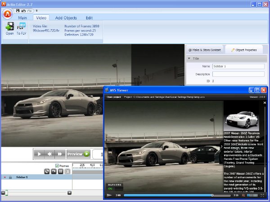The height and width of the screenshot is (202, 270).
Task: Click the video file name 99cbcee491.720.flv
Action: [46, 31]
